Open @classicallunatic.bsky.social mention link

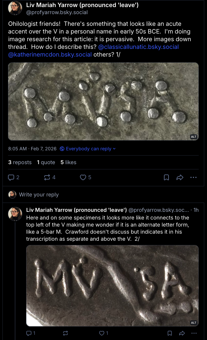tap(138, 47)
